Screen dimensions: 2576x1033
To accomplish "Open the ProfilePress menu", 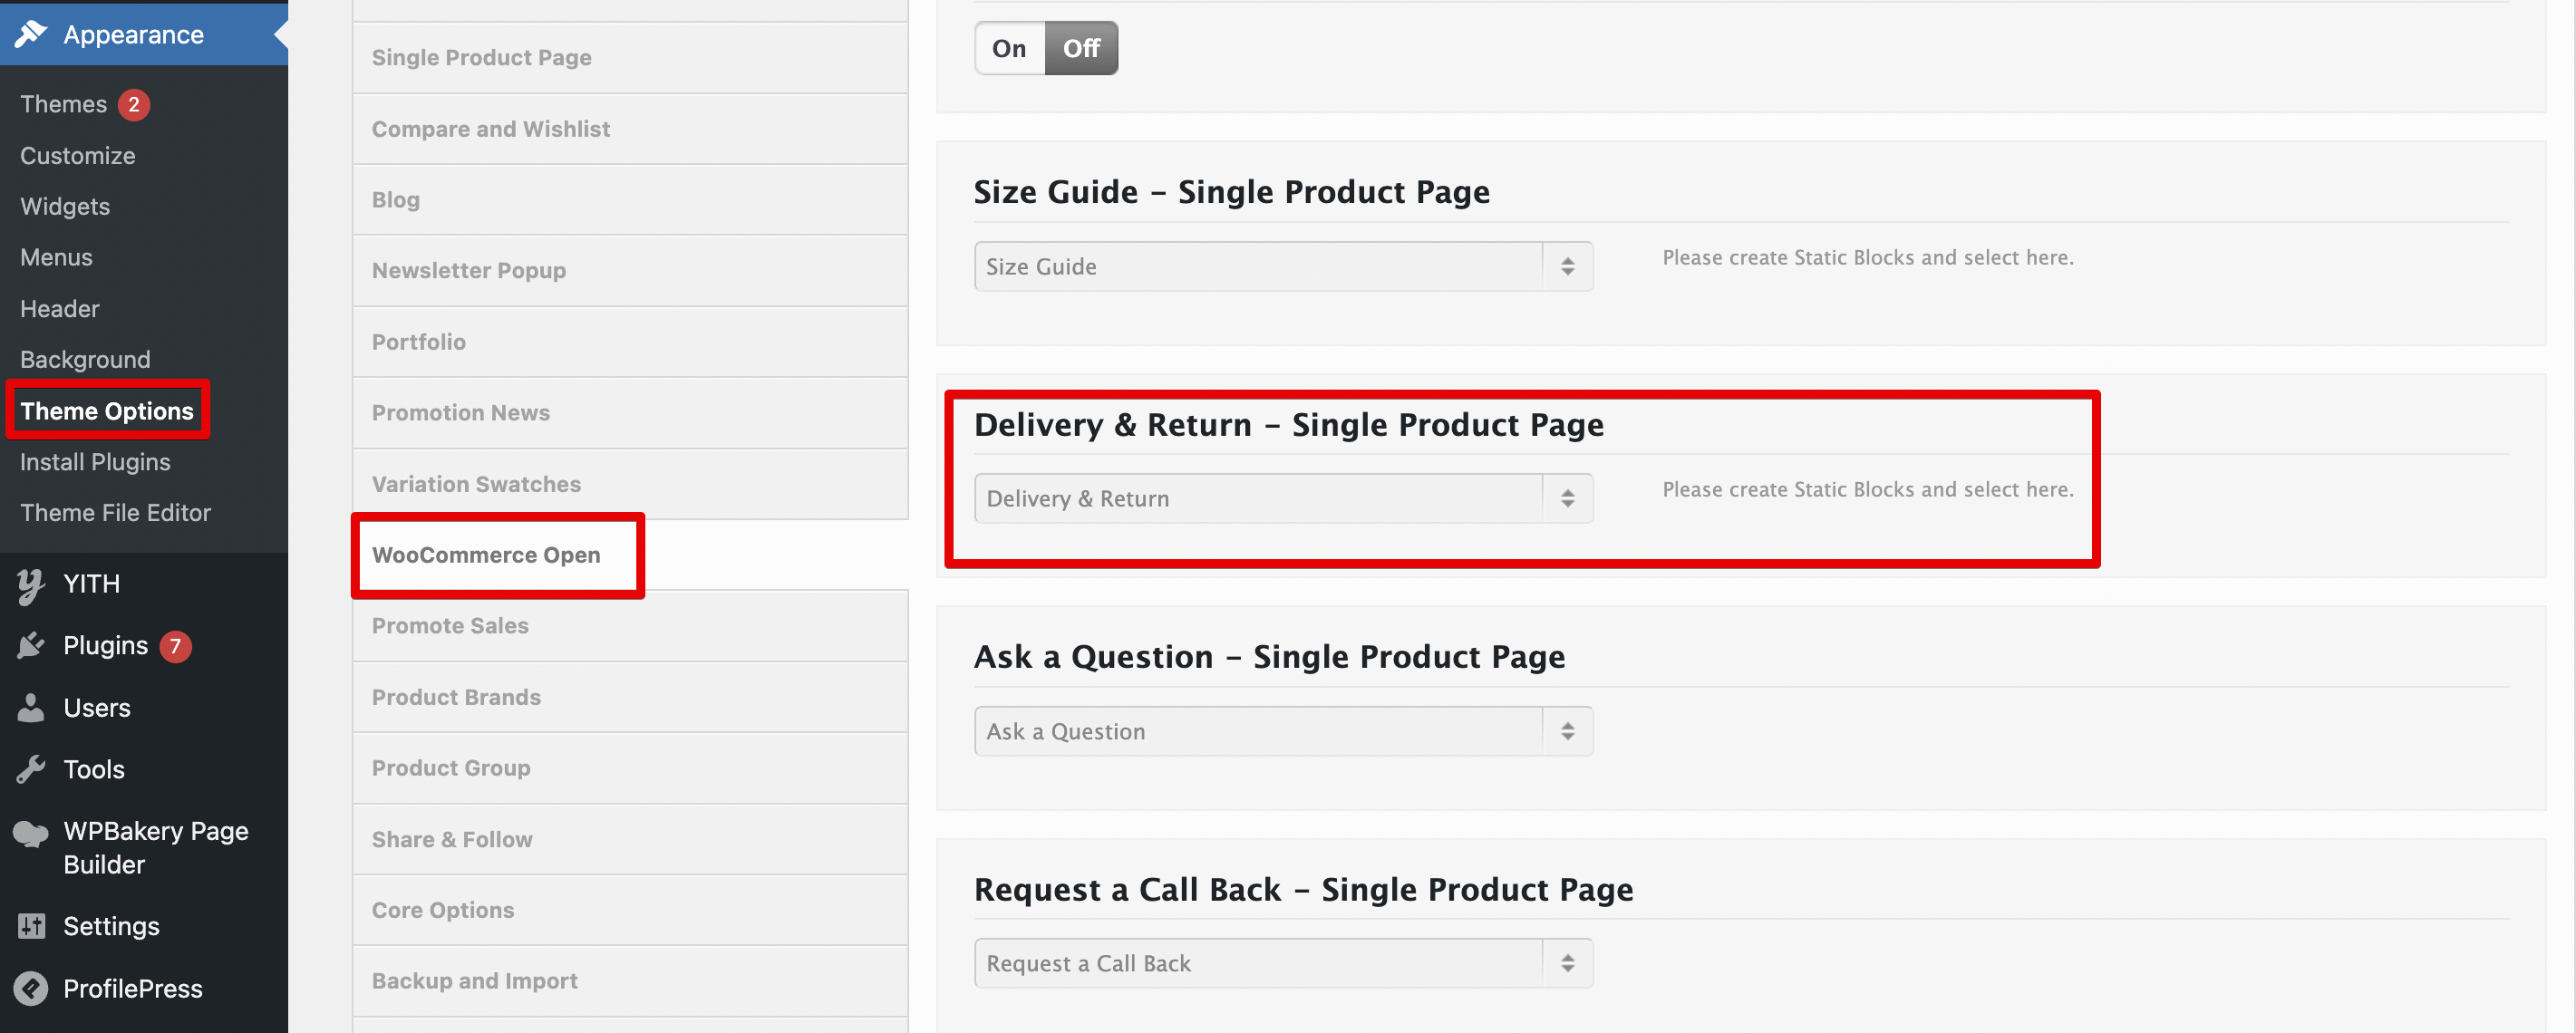I will click(x=144, y=988).
